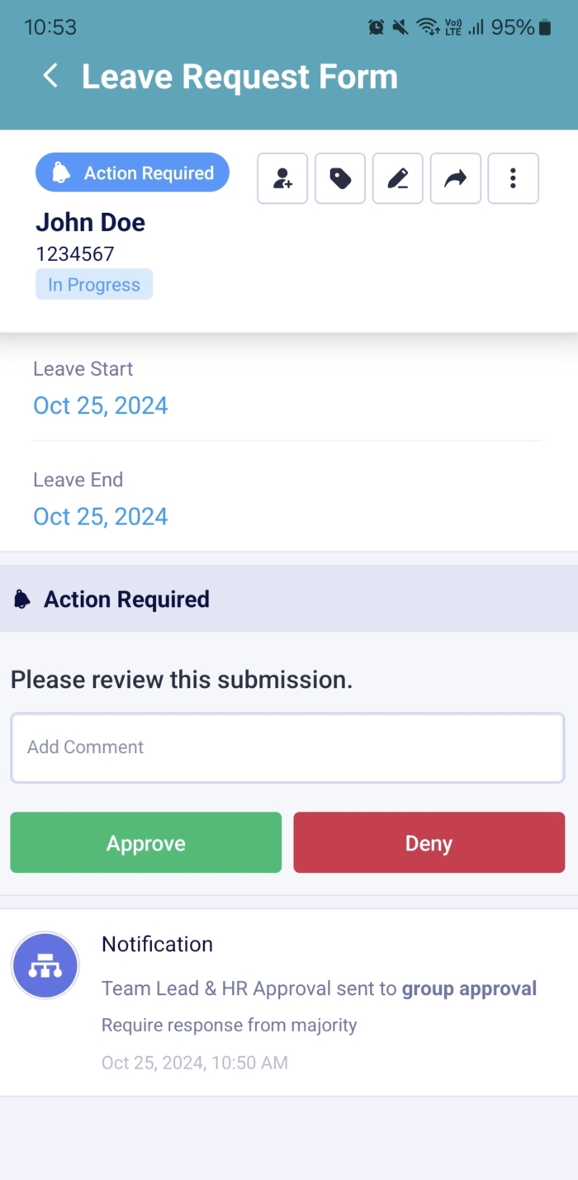Open the group approval link
578x1180 pixels.
click(469, 988)
